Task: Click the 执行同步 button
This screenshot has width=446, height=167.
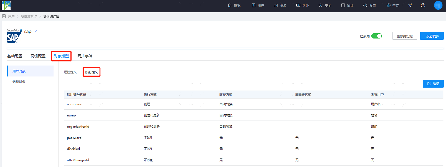Action: click(x=432, y=36)
